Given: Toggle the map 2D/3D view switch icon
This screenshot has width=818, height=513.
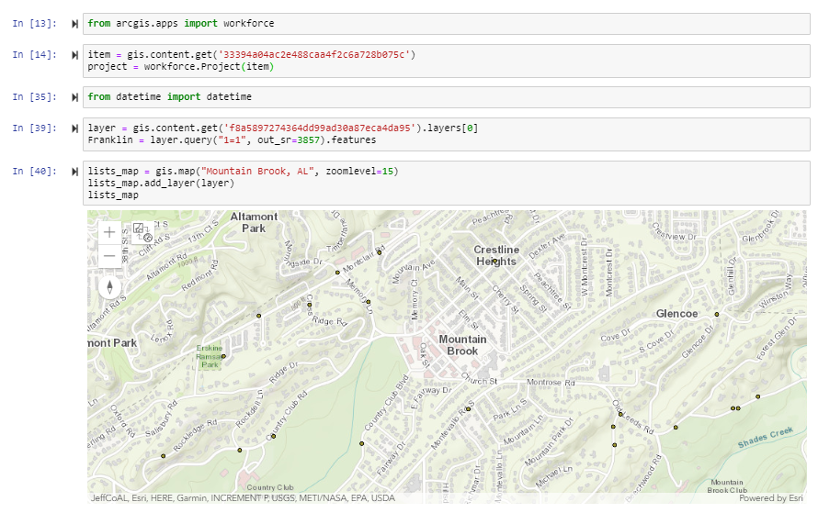Looking at the screenshot, I should tap(142, 232).
